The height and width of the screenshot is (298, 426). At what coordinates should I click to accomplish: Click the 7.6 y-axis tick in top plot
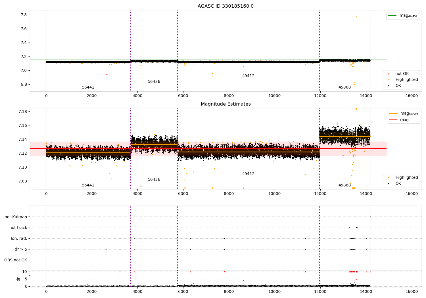(x=24, y=29)
